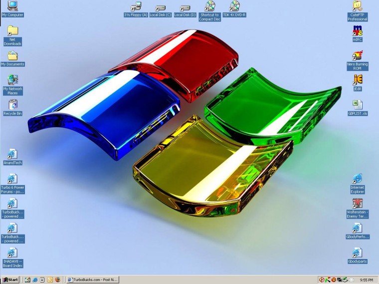Image resolution: width=379 pixels, height=284 pixels.
Task: Launch the Internet Explorer desktop icon
Action: [x=358, y=184]
